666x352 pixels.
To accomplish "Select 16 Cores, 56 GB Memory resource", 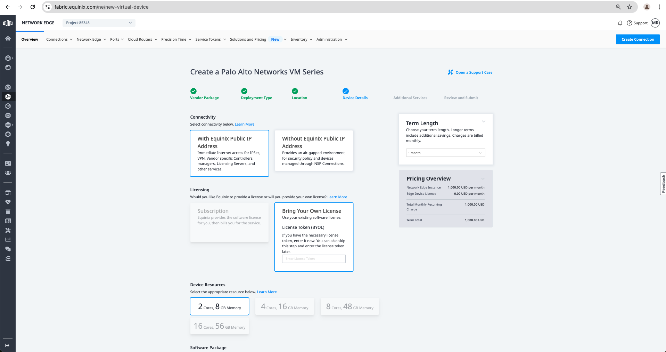I will pyautogui.click(x=220, y=326).
